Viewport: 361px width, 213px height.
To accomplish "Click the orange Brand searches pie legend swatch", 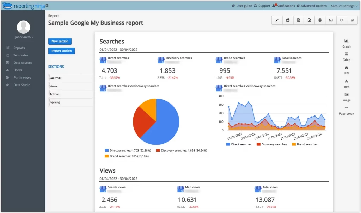I will tap(106, 156).
